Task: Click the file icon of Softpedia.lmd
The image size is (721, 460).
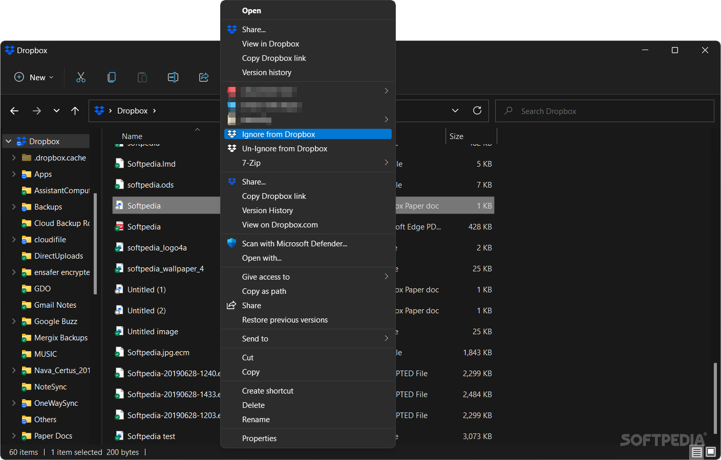Action: tap(119, 164)
